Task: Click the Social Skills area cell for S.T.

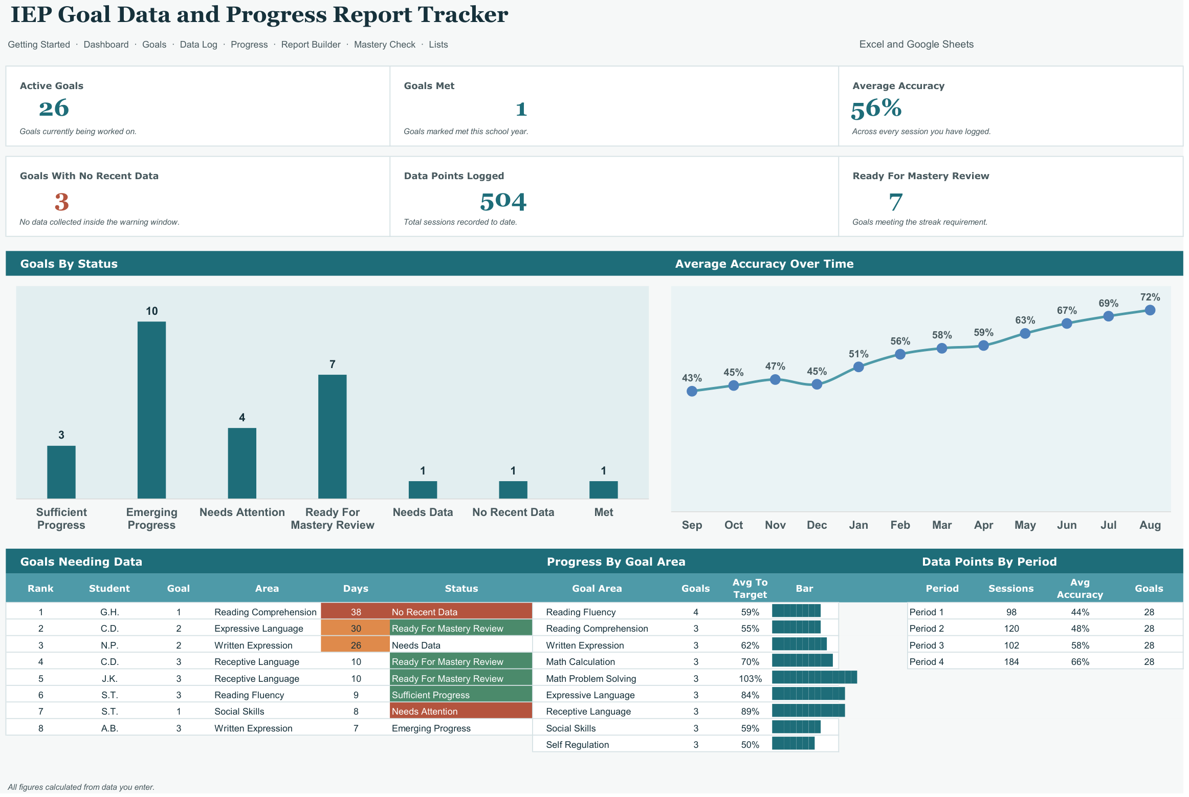Action: click(x=239, y=712)
